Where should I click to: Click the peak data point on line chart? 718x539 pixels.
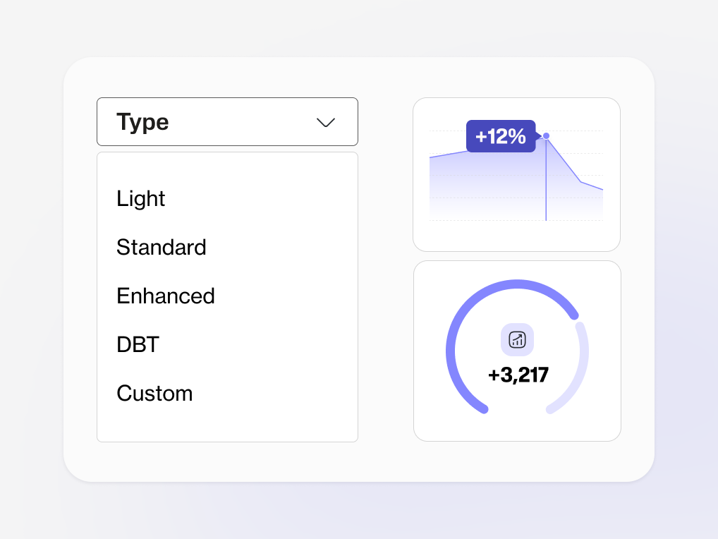pos(546,135)
